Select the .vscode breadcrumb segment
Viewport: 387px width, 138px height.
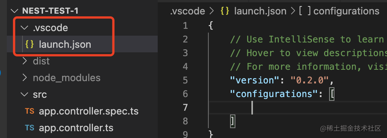click(x=187, y=11)
